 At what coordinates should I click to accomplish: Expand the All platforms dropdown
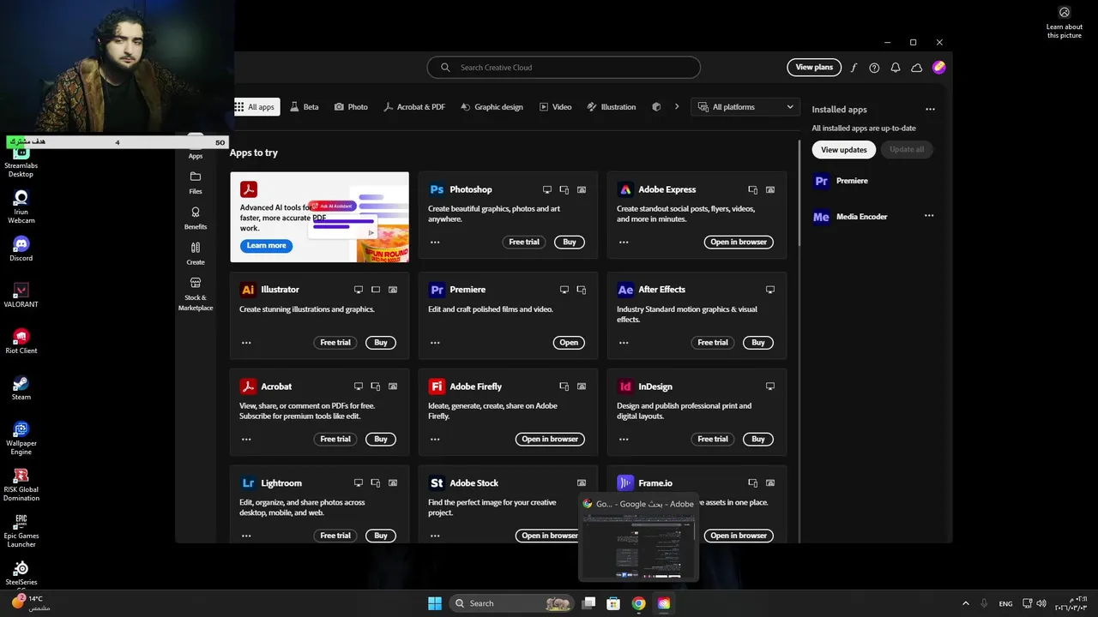coord(745,107)
